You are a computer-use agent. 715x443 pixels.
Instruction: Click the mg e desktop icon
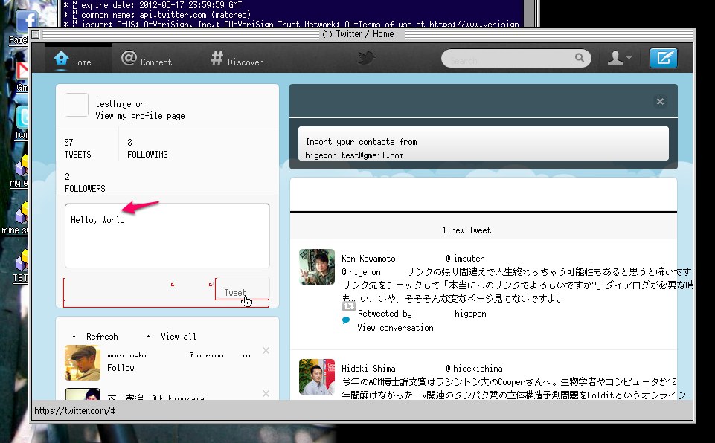pos(19,171)
